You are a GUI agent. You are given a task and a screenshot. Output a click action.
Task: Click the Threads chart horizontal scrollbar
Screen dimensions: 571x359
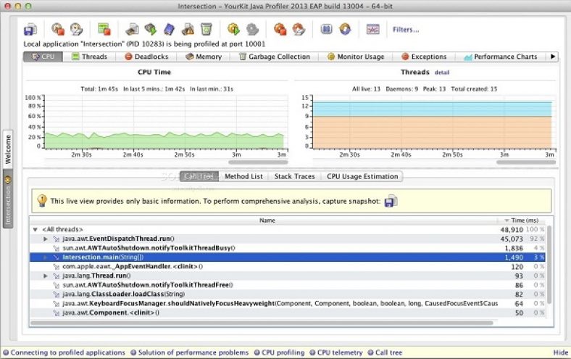coord(526,162)
